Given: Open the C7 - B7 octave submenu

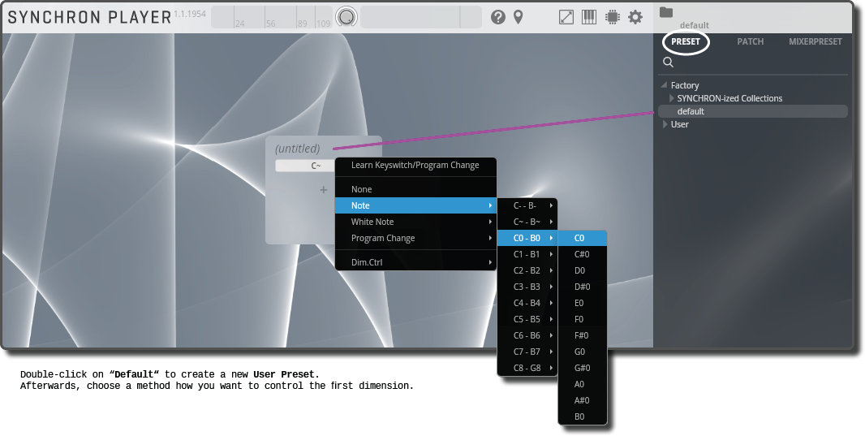Looking at the screenshot, I should point(527,352).
